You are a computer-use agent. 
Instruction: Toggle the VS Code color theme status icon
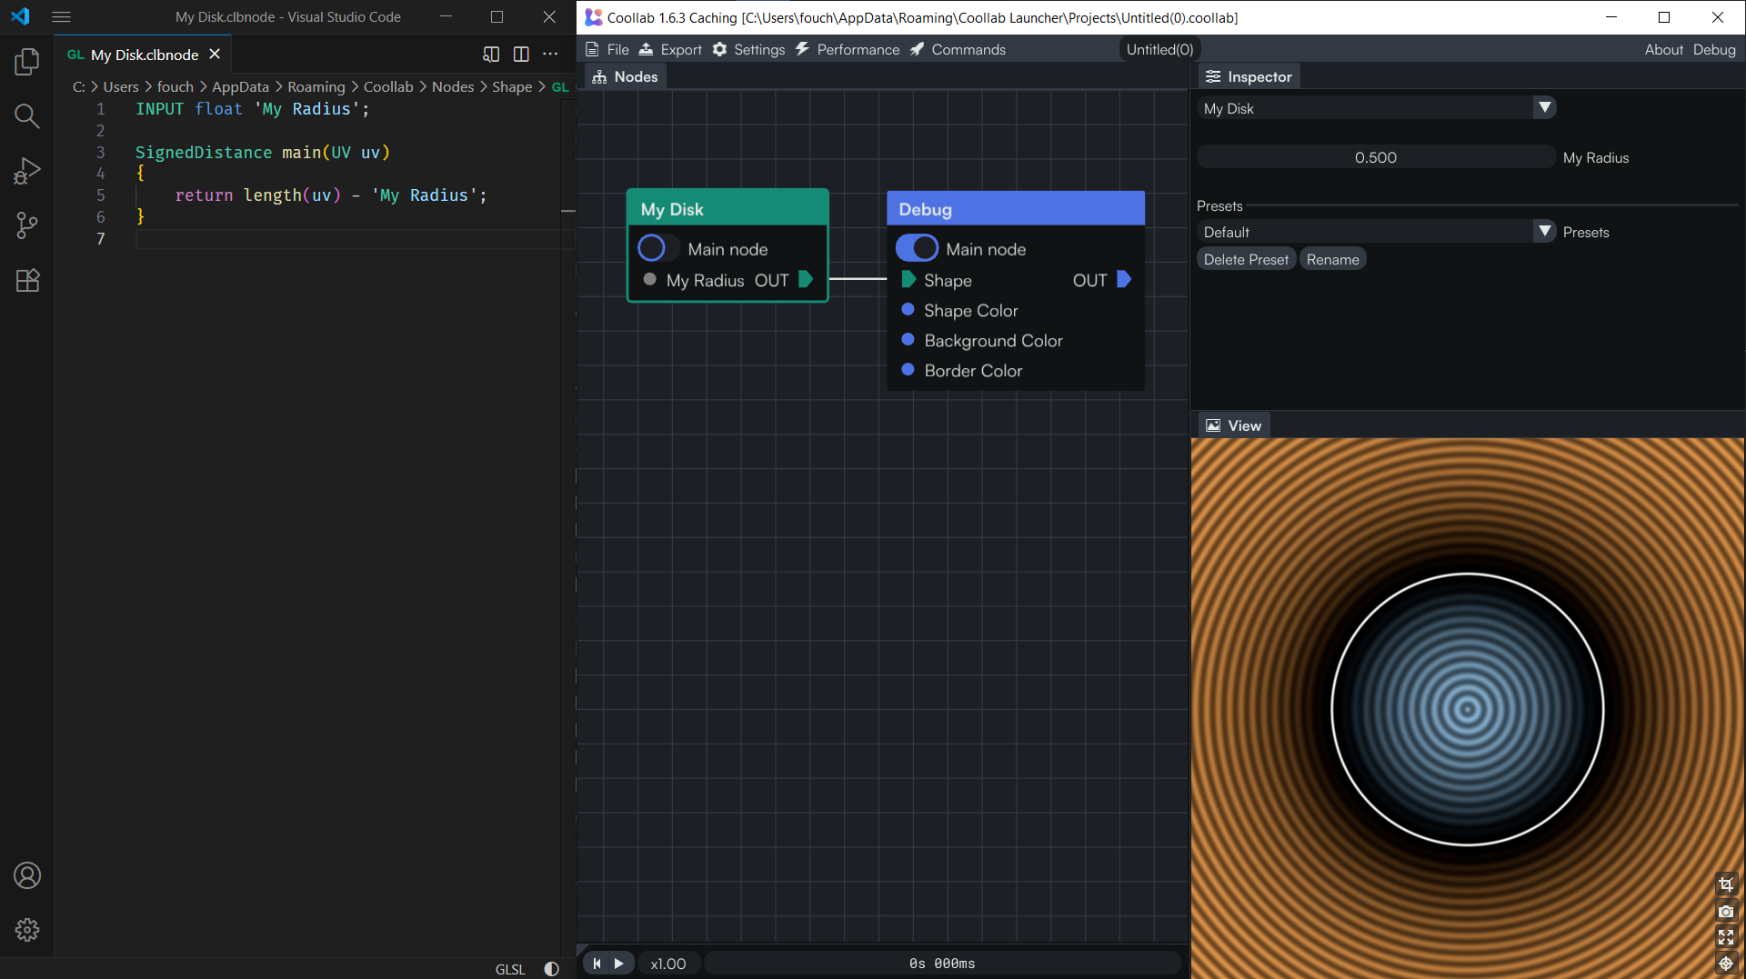pos(551,969)
